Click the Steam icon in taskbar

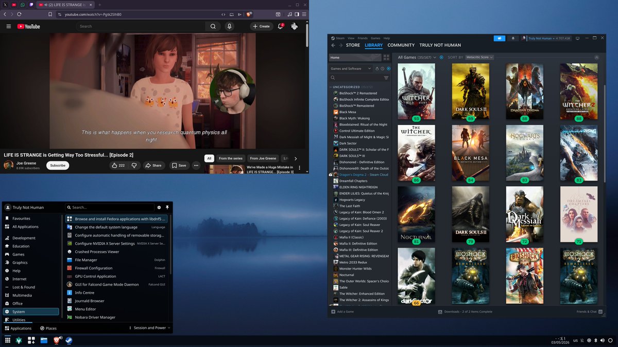(x=68, y=340)
